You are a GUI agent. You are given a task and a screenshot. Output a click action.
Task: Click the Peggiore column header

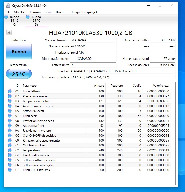(x=115, y=86)
